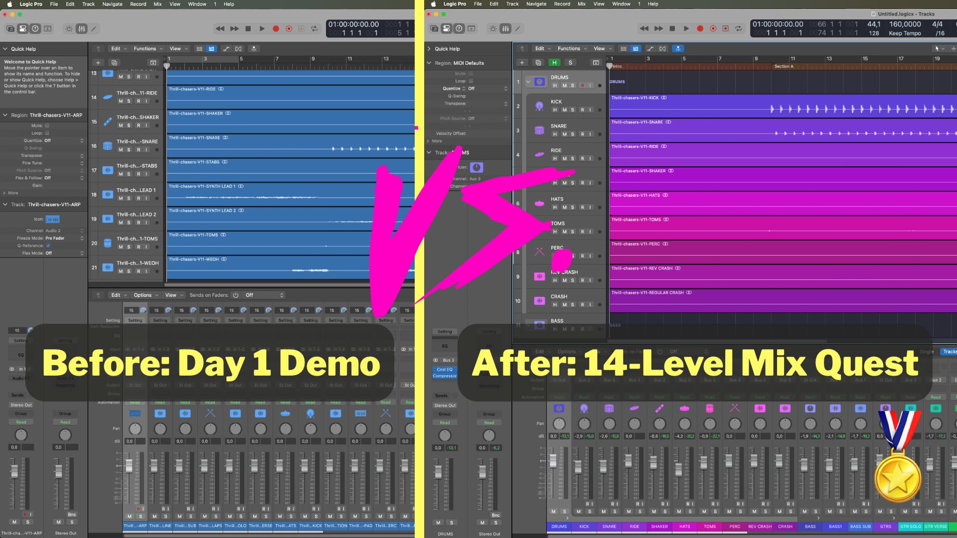Toggle Cycle mode in right transport
Image resolution: width=957 pixels, height=538 pixels.
point(739,29)
